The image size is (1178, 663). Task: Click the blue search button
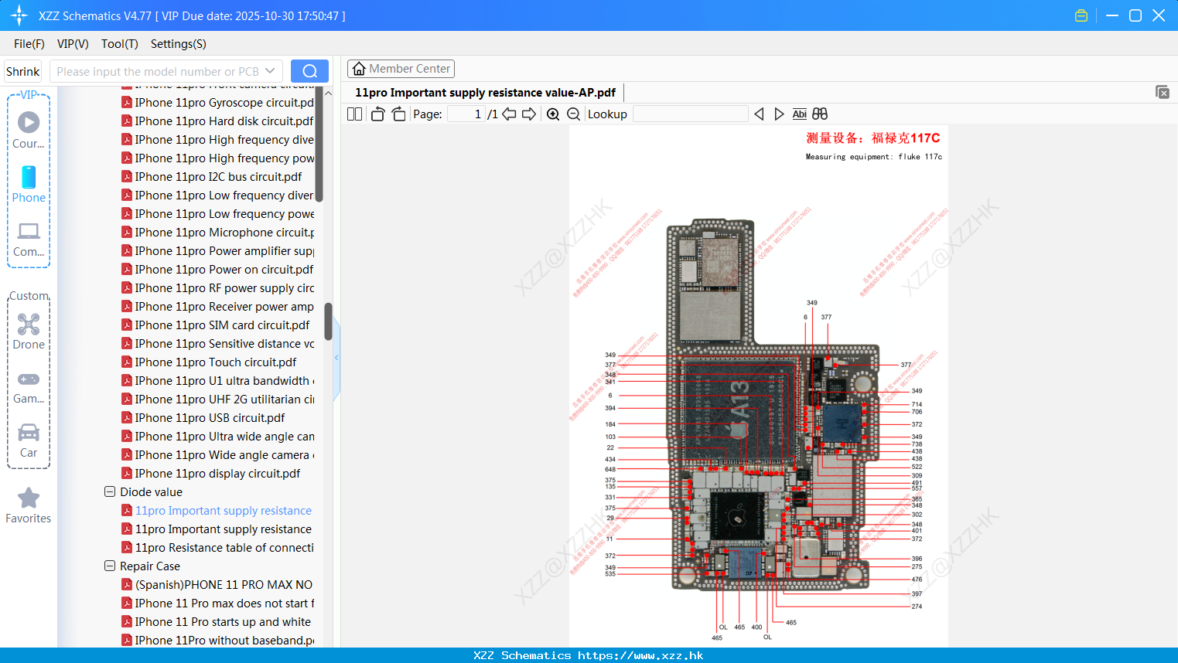tap(309, 71)
